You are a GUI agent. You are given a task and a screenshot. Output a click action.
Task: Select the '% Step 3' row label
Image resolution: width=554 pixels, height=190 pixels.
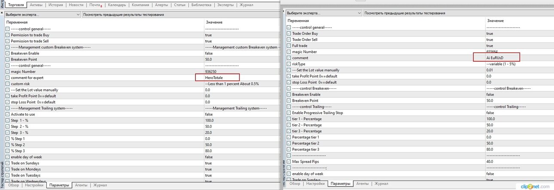point(18,151)
